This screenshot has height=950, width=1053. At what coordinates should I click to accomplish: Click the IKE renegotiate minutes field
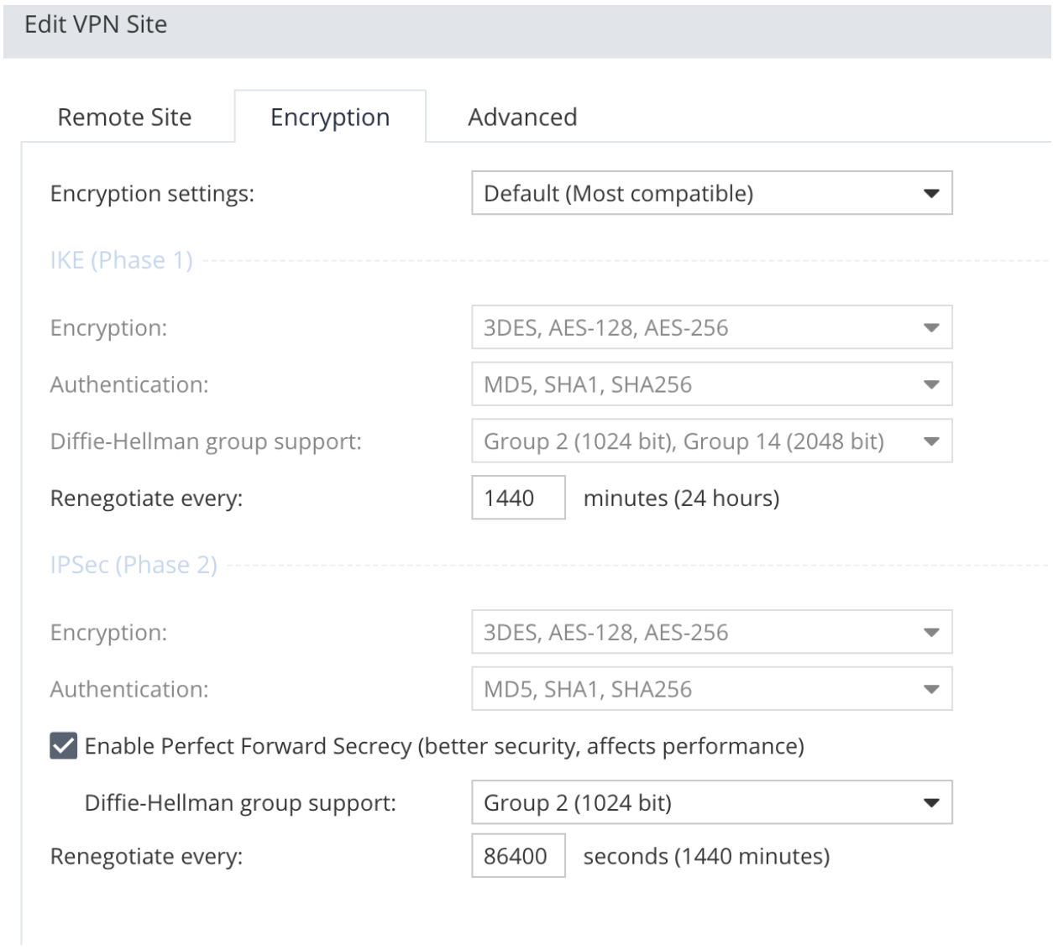pos(517,498)
